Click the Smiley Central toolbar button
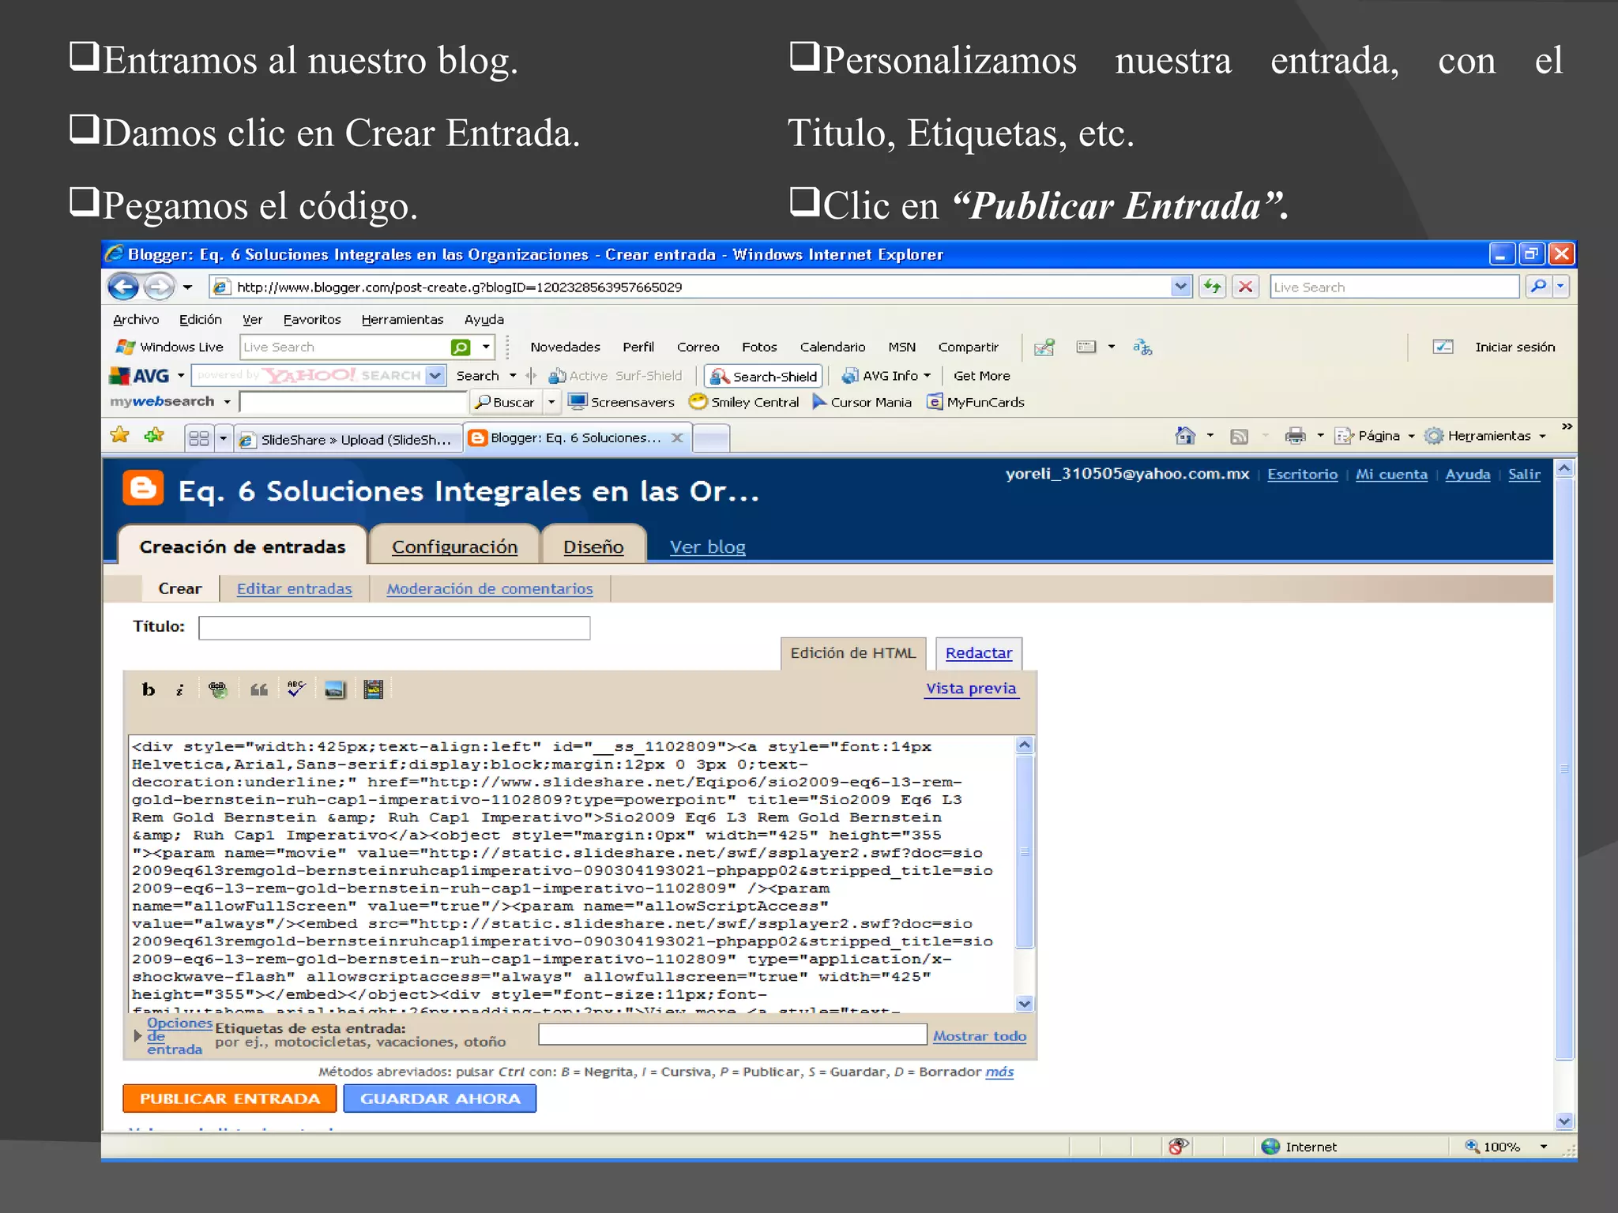1618x1213 pixels. click(x=743, y=402)
